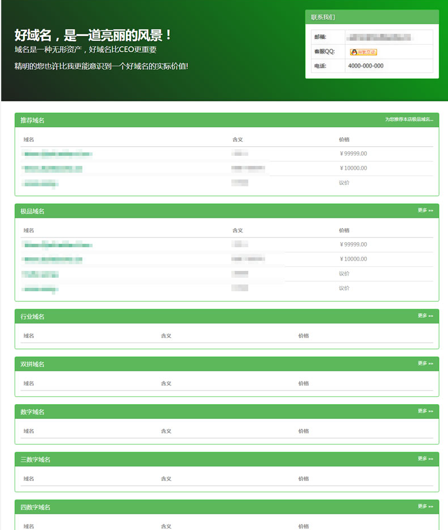Expand more results for 双拼域名
Screen dimensions: 448x530
click(425, 363)
